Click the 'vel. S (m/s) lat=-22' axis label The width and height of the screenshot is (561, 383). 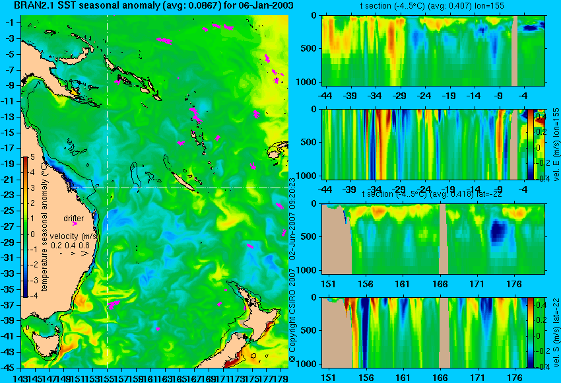(556, 333)
